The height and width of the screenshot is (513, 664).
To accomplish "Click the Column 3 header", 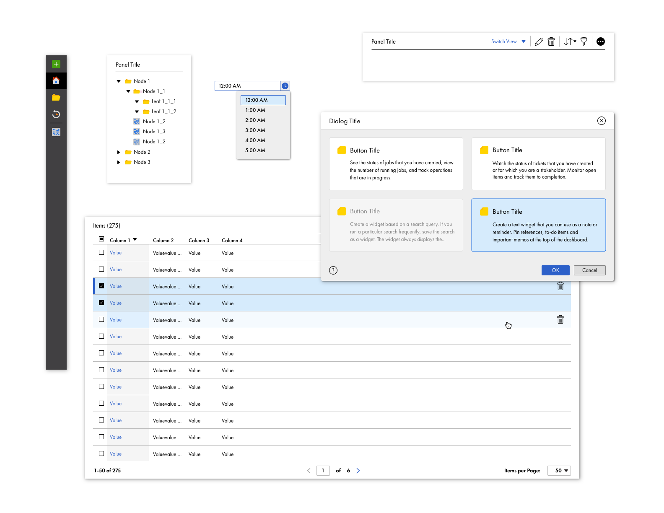I will coord(199,241).
